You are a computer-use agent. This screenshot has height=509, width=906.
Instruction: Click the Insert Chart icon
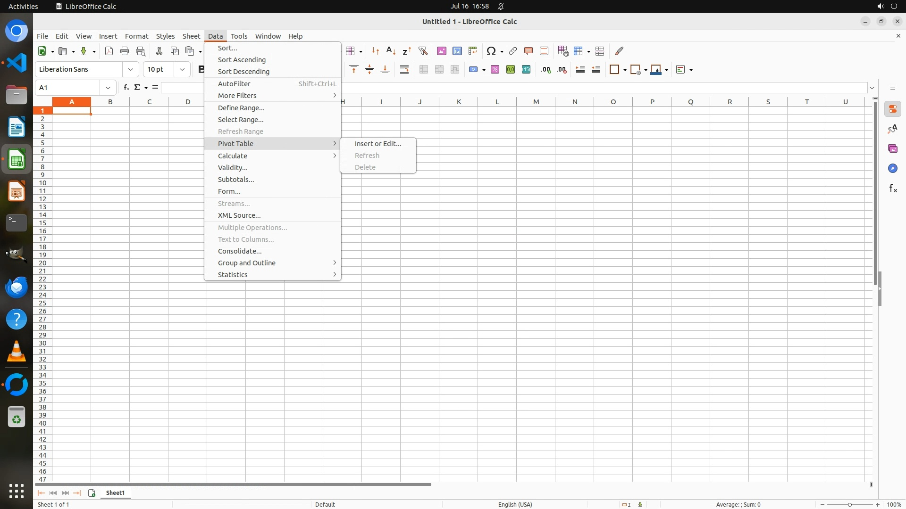coord(457,51)
